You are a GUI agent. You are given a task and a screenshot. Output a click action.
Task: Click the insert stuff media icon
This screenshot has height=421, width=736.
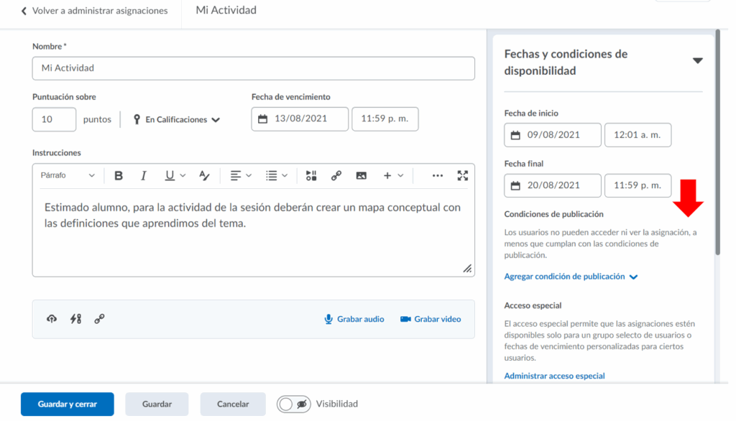[311, 176]
